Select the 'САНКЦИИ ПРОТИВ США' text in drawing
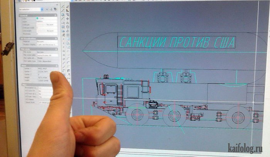Image resolution: width=270 pixels, height=157 pixels. (177, 42)
